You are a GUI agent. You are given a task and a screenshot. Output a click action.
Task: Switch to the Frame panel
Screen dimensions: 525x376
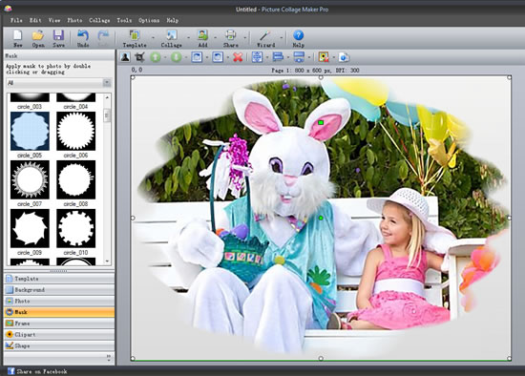pyautogui.click(x=59, y=324)
